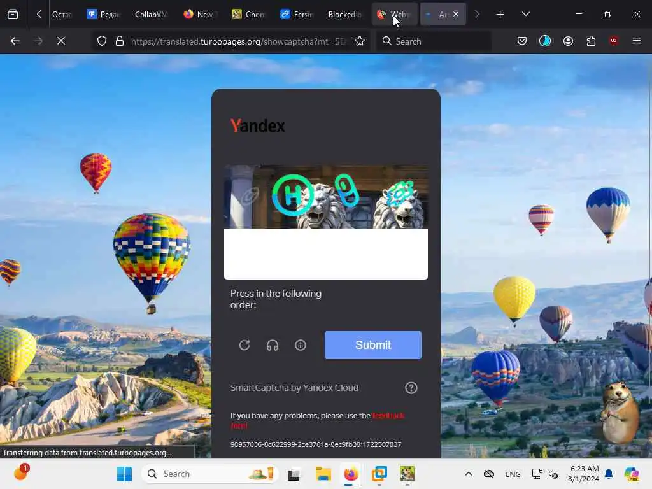This screenshot has width=652, height=489.
Task: Switch to the Chon tab
Action: point(248,15)
